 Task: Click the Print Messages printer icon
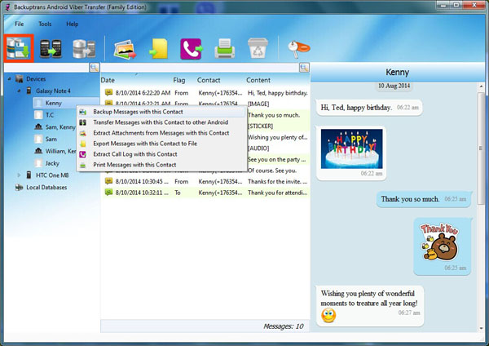(x=225, y=48)
